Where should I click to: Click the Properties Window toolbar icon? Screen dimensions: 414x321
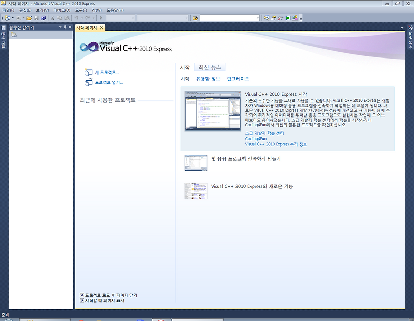tap(274, 18)
